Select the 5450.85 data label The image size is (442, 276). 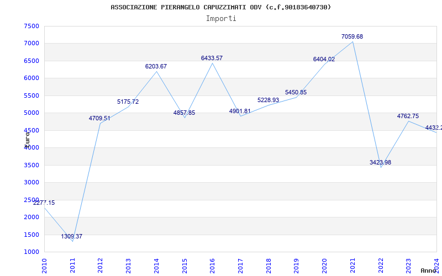pos(296,92)
